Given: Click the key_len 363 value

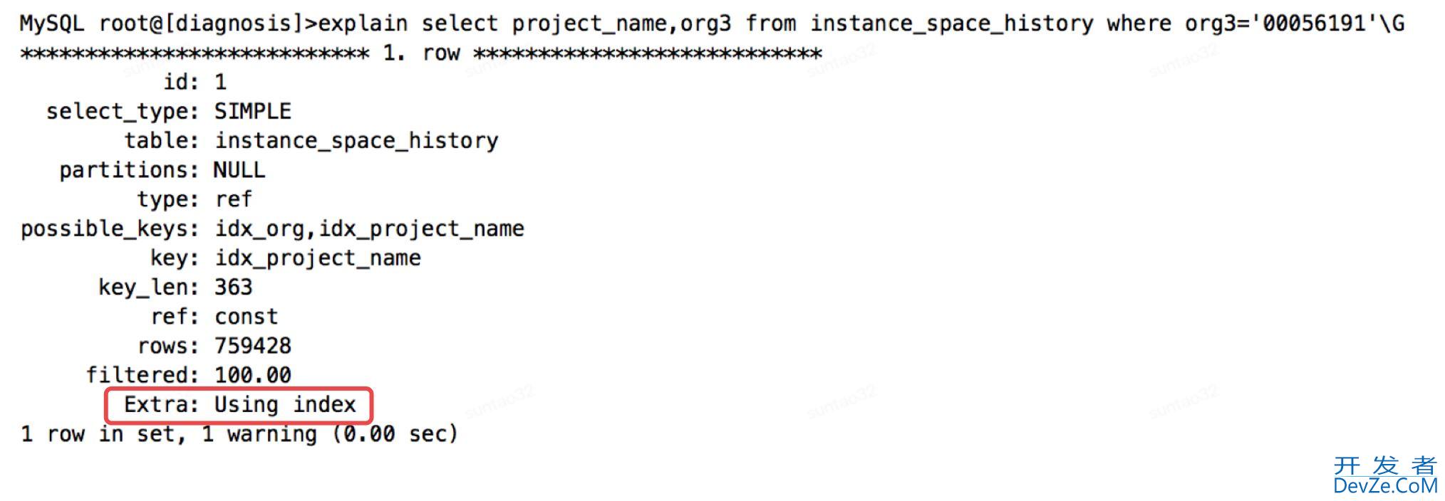Looking at the screenshot, I should point(234,288).
